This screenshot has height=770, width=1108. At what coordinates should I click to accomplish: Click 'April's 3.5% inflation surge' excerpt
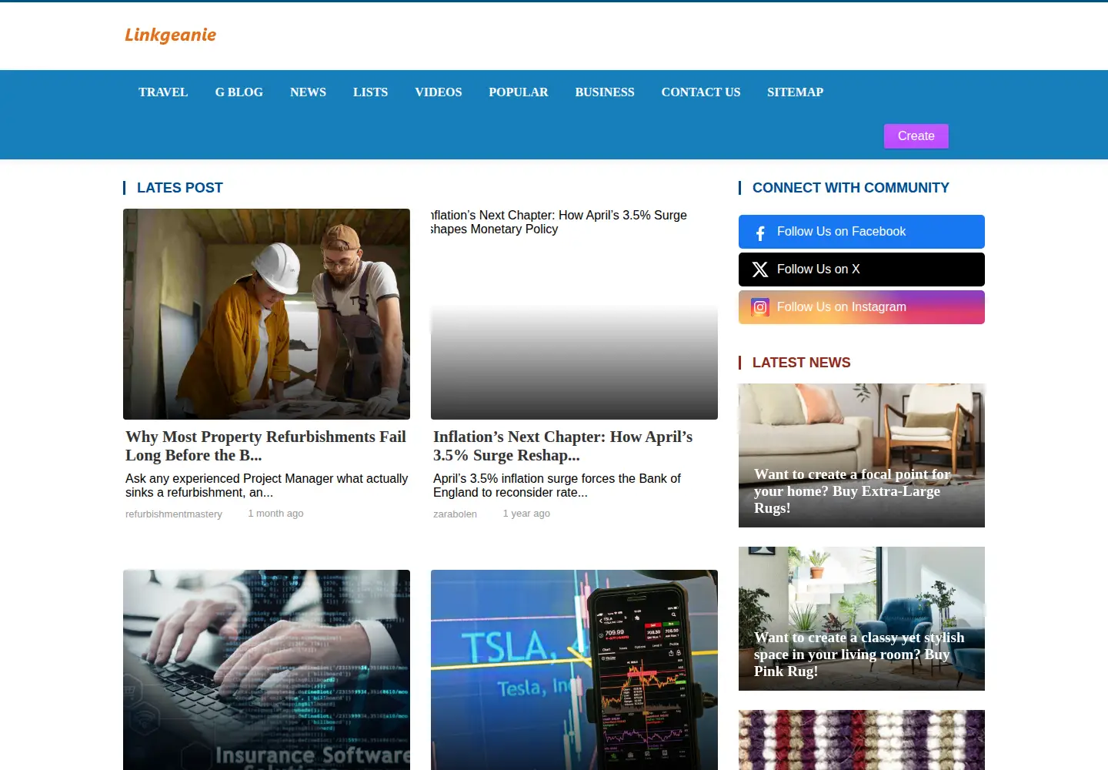[557, 485]
